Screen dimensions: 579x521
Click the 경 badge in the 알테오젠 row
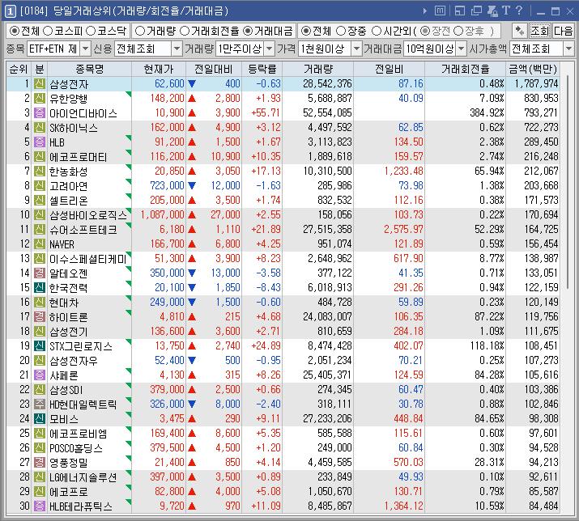coord(40,273)
